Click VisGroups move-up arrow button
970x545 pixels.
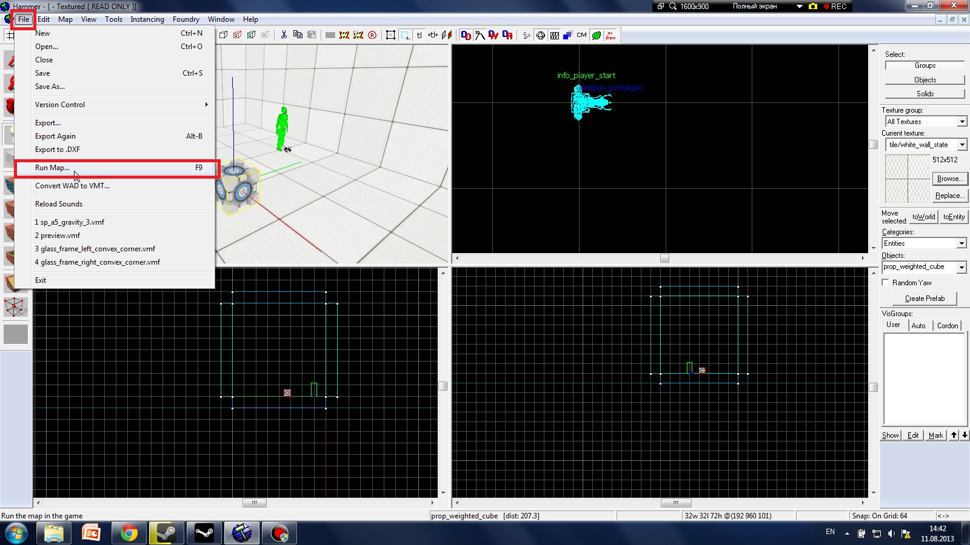point(954,435)
